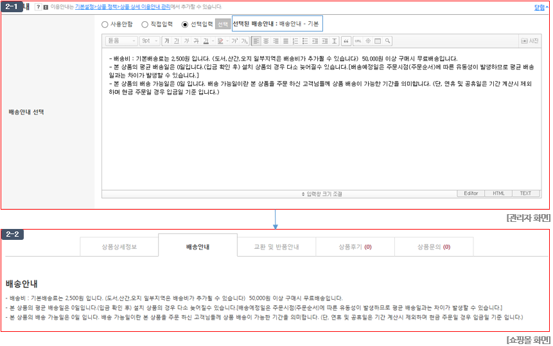Open 기본설정>상품 정책>상품 상세 이용안내 관리 link
The height and width of the screenshot is (346, 553).
(123, 6)
